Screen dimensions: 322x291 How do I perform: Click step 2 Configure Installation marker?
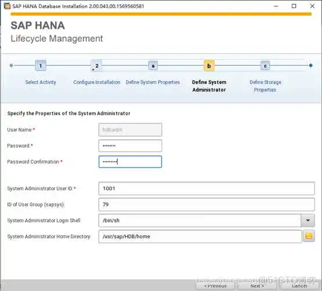tap(96, 66)
